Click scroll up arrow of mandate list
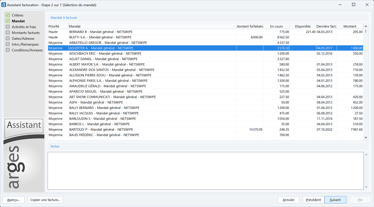The height and width of the screenshot is (207, 374). [366, 26]
